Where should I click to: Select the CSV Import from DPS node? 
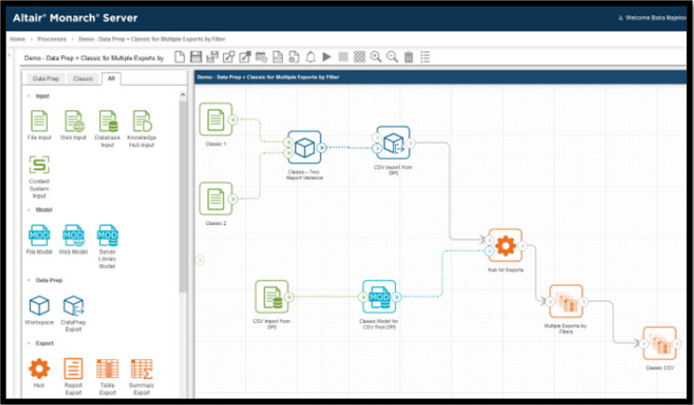[x=272, y=297]
